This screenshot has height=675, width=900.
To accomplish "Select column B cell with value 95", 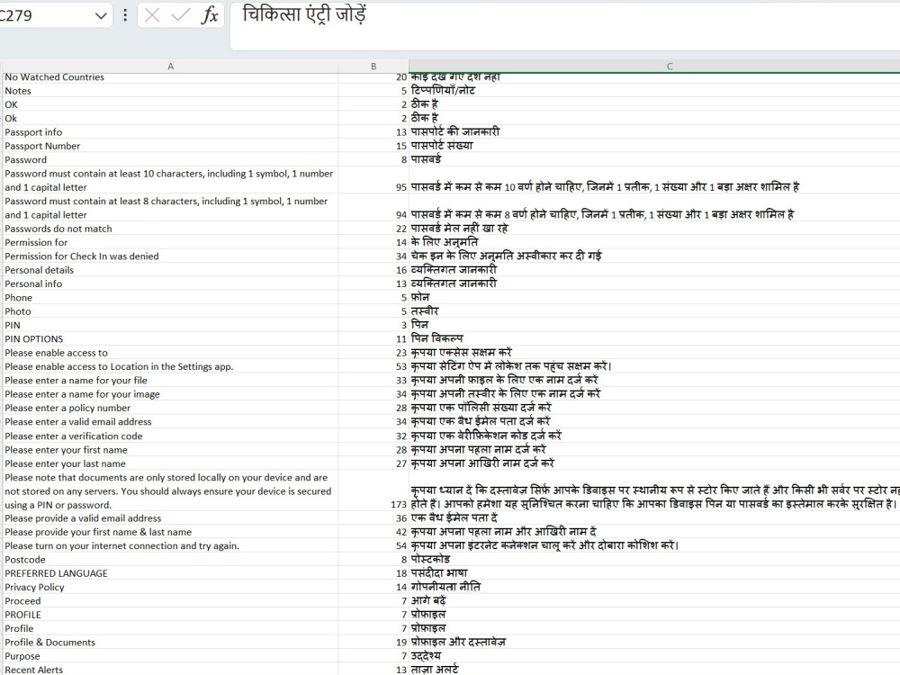I will 373,180.
